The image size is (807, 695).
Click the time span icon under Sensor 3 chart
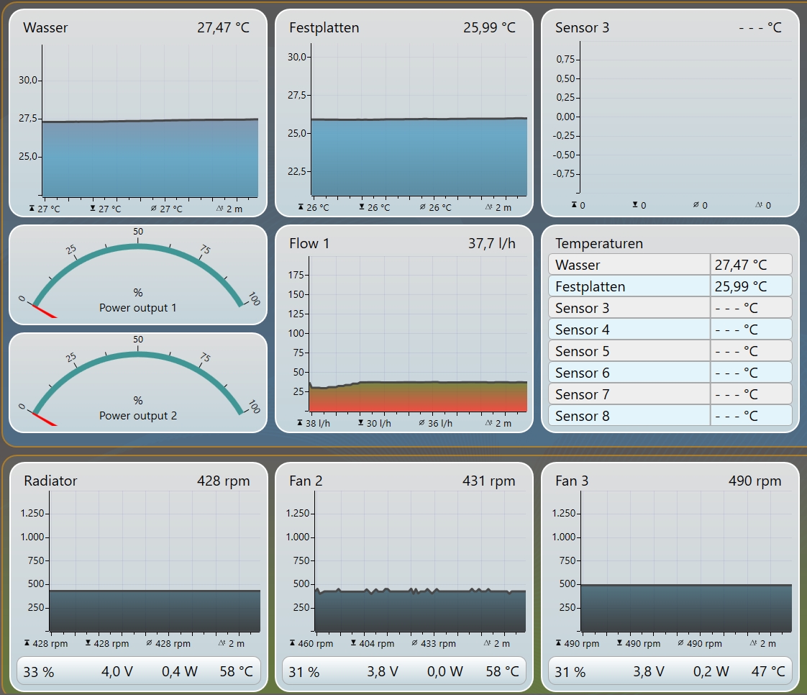(759, 205)
